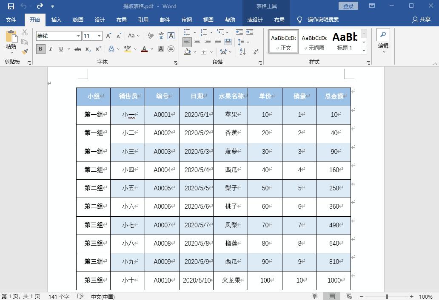Toggle the clear formatting icon

click(x=151, y=36)
